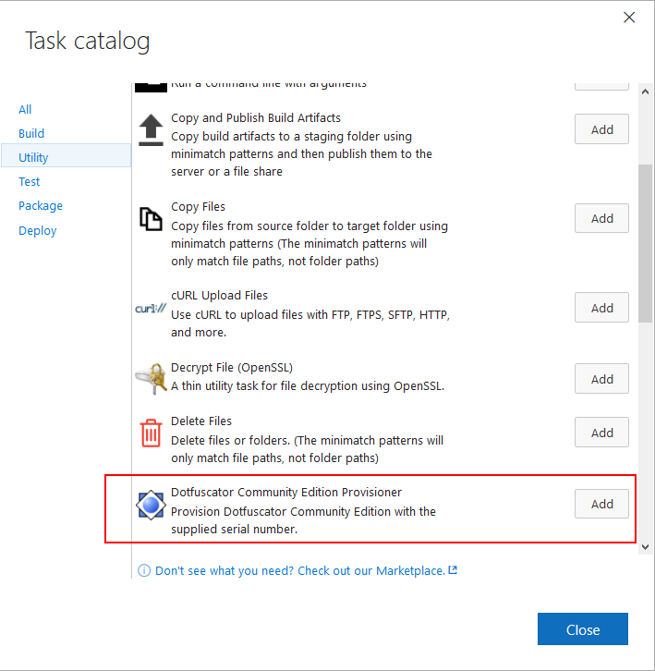Click the Copy Files title text

[198, 207]
